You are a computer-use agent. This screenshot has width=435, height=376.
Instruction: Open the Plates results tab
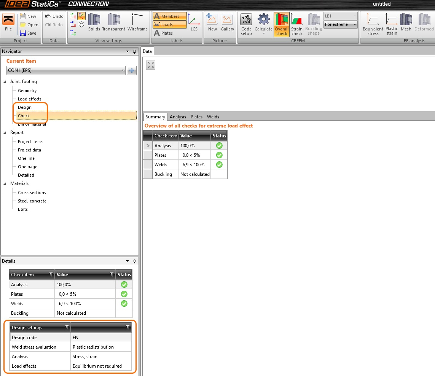tap(196, 117)
